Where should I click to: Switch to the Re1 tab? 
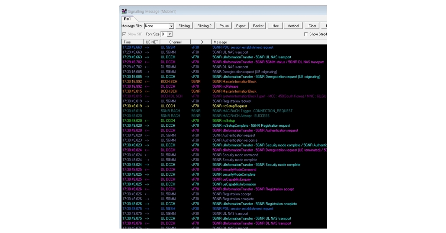click(127, 19)
